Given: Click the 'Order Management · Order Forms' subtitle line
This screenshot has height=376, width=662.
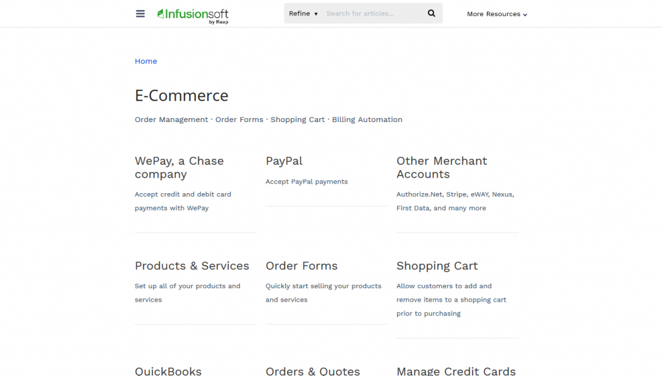Looking at the screenshot, I should [x=268, y=120].
